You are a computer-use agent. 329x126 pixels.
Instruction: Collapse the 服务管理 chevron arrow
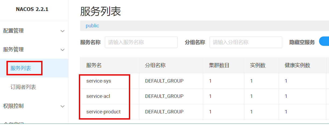pos(62,50)
